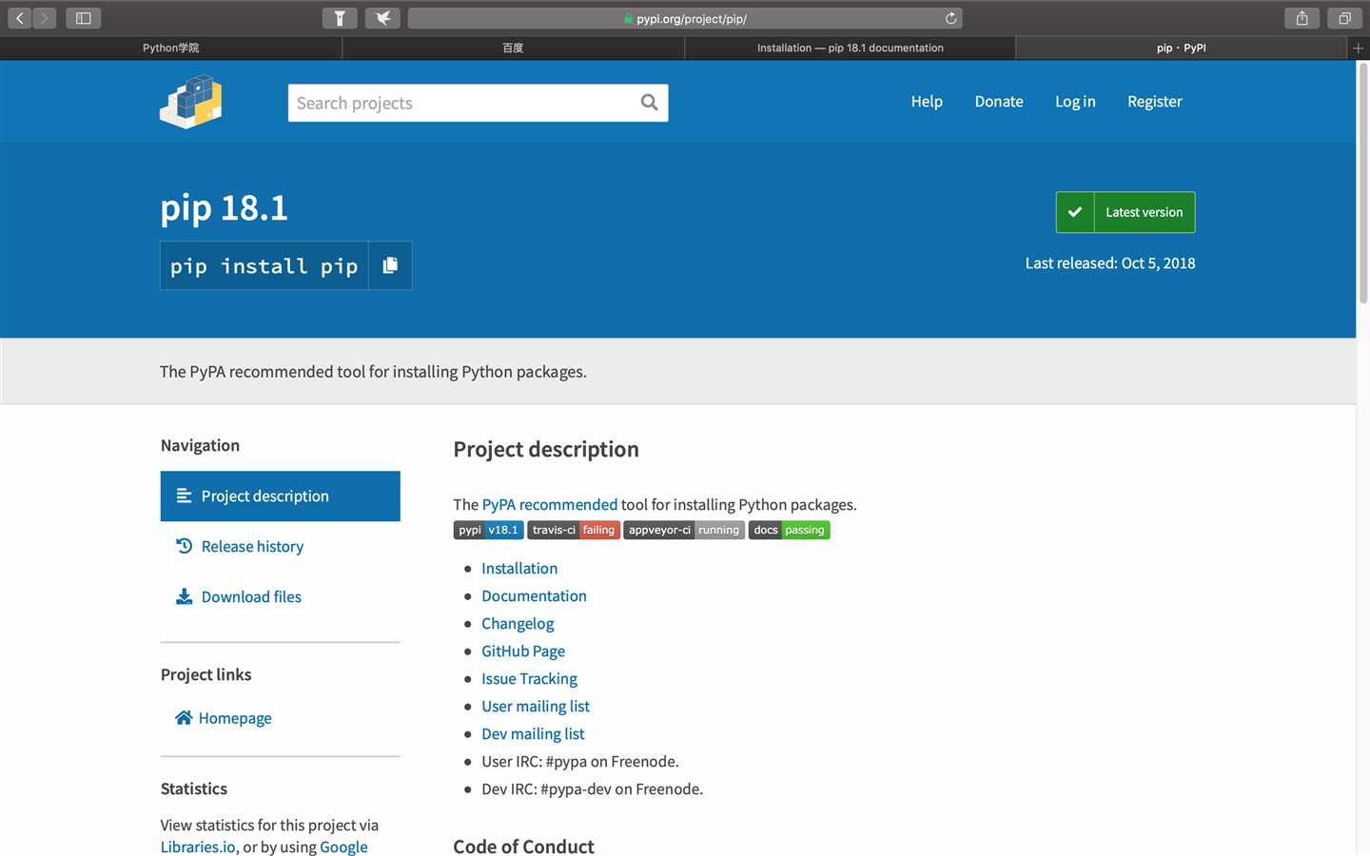The width and height of the screenshot is (1370, 856).
Task: Click the Homepage house icon
Action: tap(184, 717)
